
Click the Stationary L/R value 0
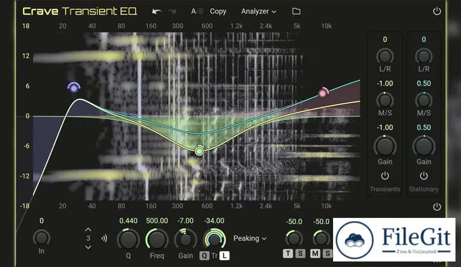pyautogui.click(x=424, y=39)
